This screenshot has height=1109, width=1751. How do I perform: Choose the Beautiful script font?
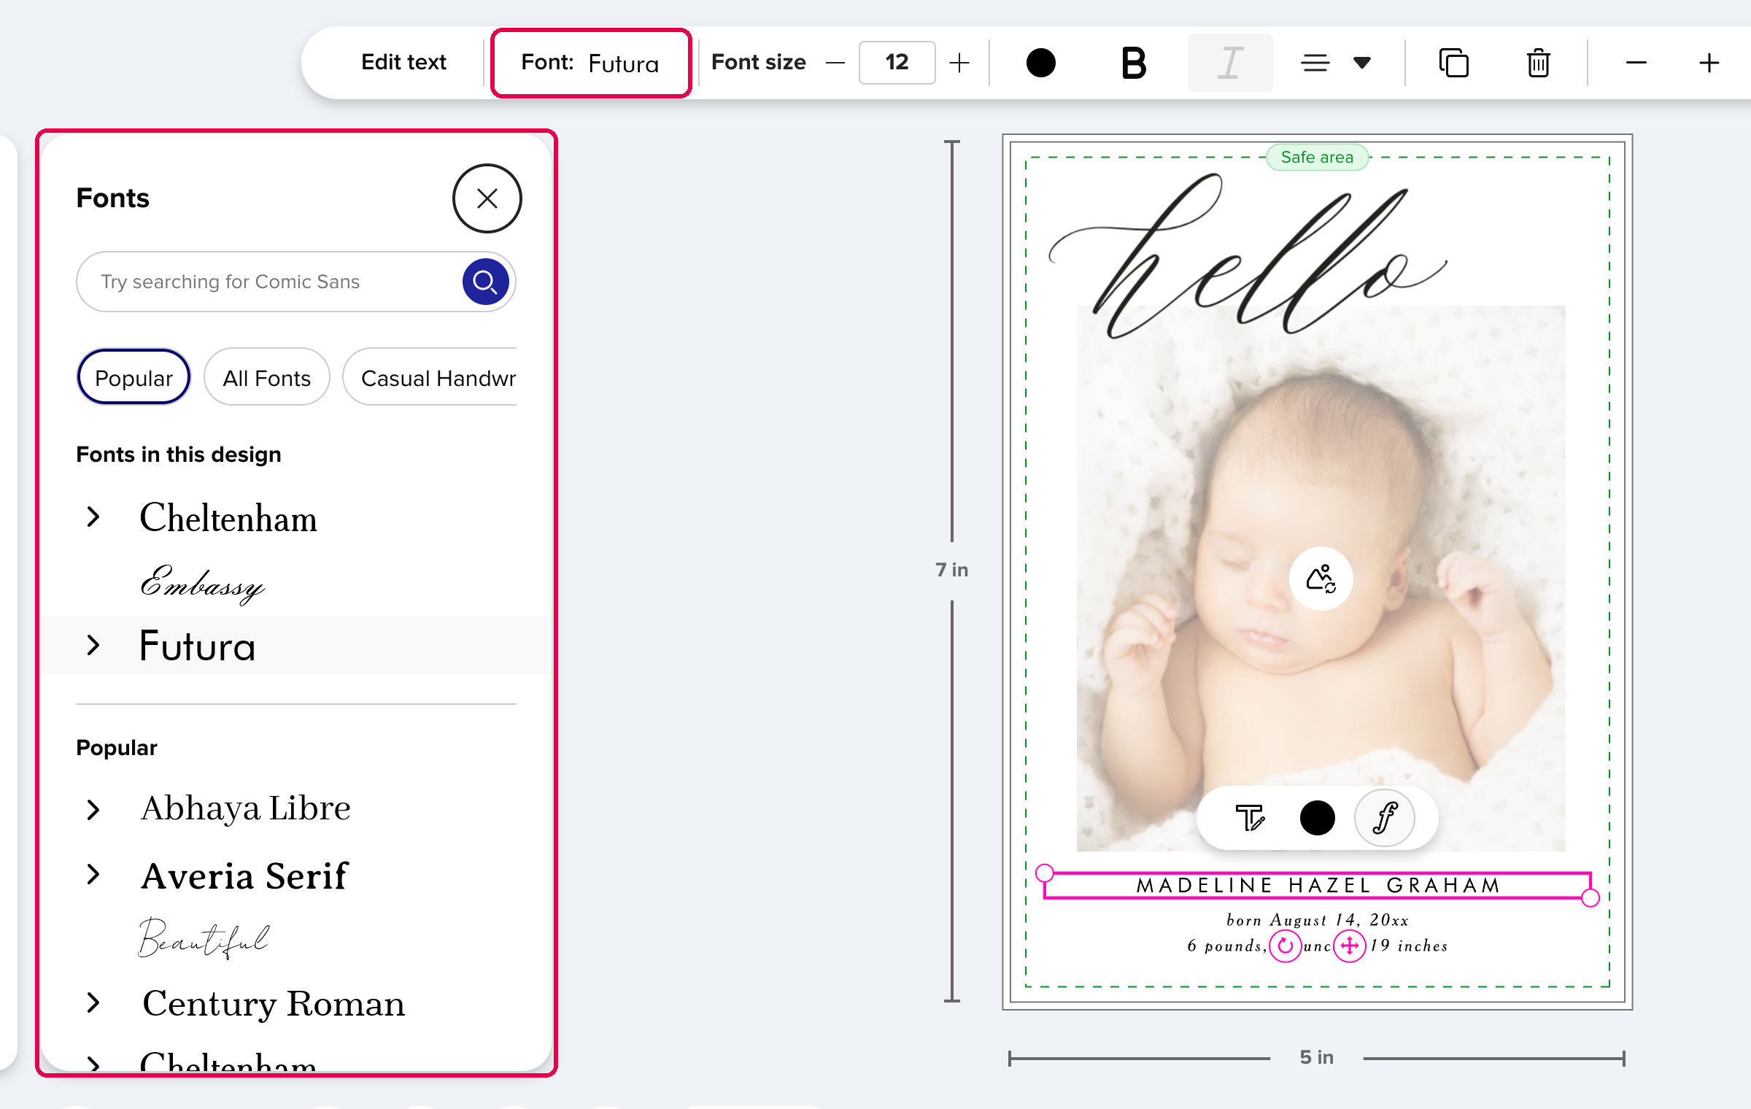[204, 938]
